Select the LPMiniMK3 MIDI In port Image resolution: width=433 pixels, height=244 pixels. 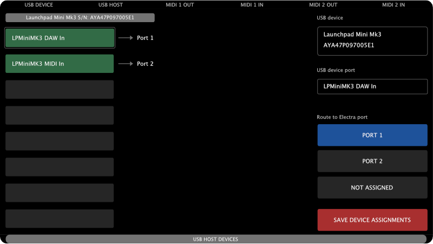coord(60,64)
